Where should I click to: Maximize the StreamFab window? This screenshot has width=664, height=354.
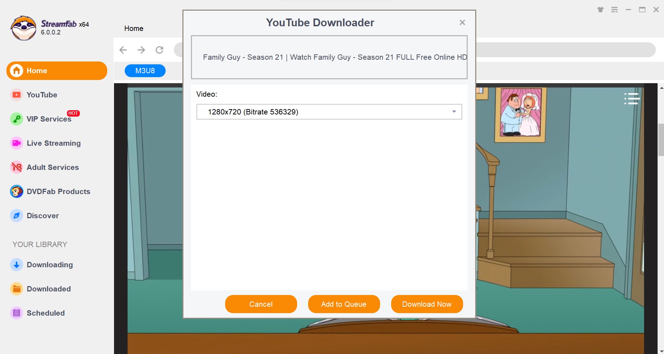[642, 10]
